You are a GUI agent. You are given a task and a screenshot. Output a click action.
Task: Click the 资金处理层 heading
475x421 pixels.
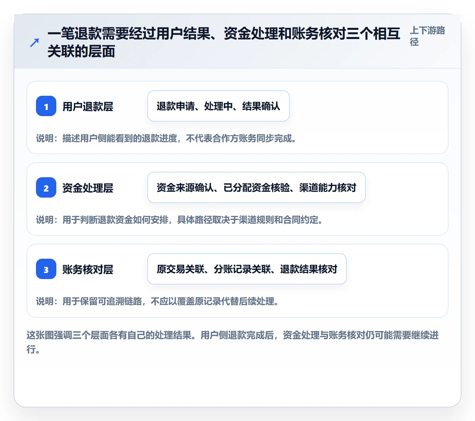pyautogui.click(x=88, y=188)
